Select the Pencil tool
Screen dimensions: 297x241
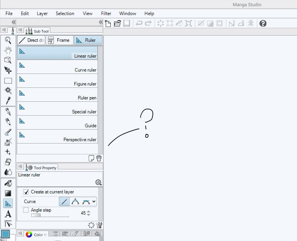[x=8, y=121]
